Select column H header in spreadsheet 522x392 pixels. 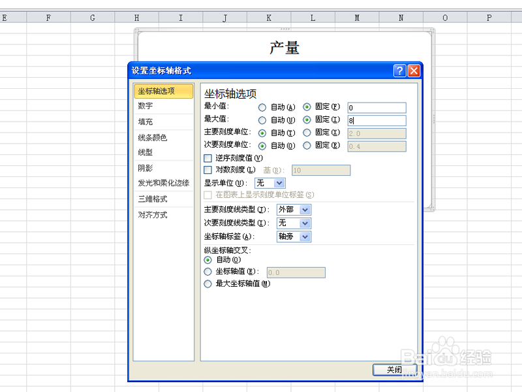[x=137, y=18]
